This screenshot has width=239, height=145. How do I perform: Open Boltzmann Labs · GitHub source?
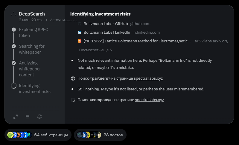(x=106, y=24)
